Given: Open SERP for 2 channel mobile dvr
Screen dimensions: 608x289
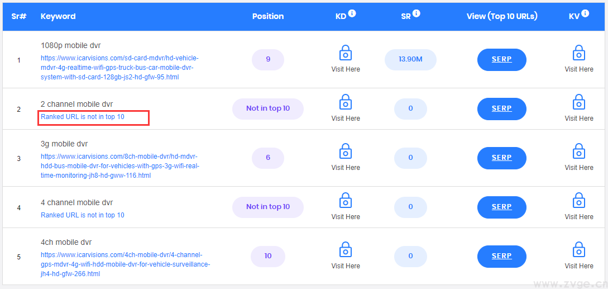Looking at the screenshot, I should coord(501,108).
